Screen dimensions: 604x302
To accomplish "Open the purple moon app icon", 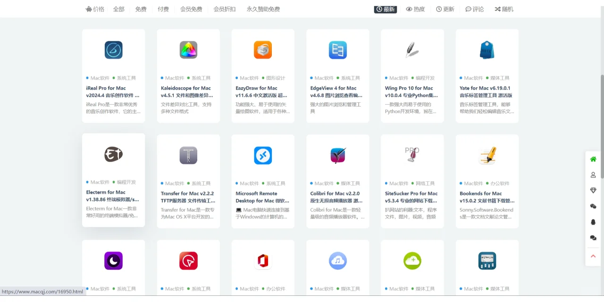I will pyautogui.click(x=113, y=260).
